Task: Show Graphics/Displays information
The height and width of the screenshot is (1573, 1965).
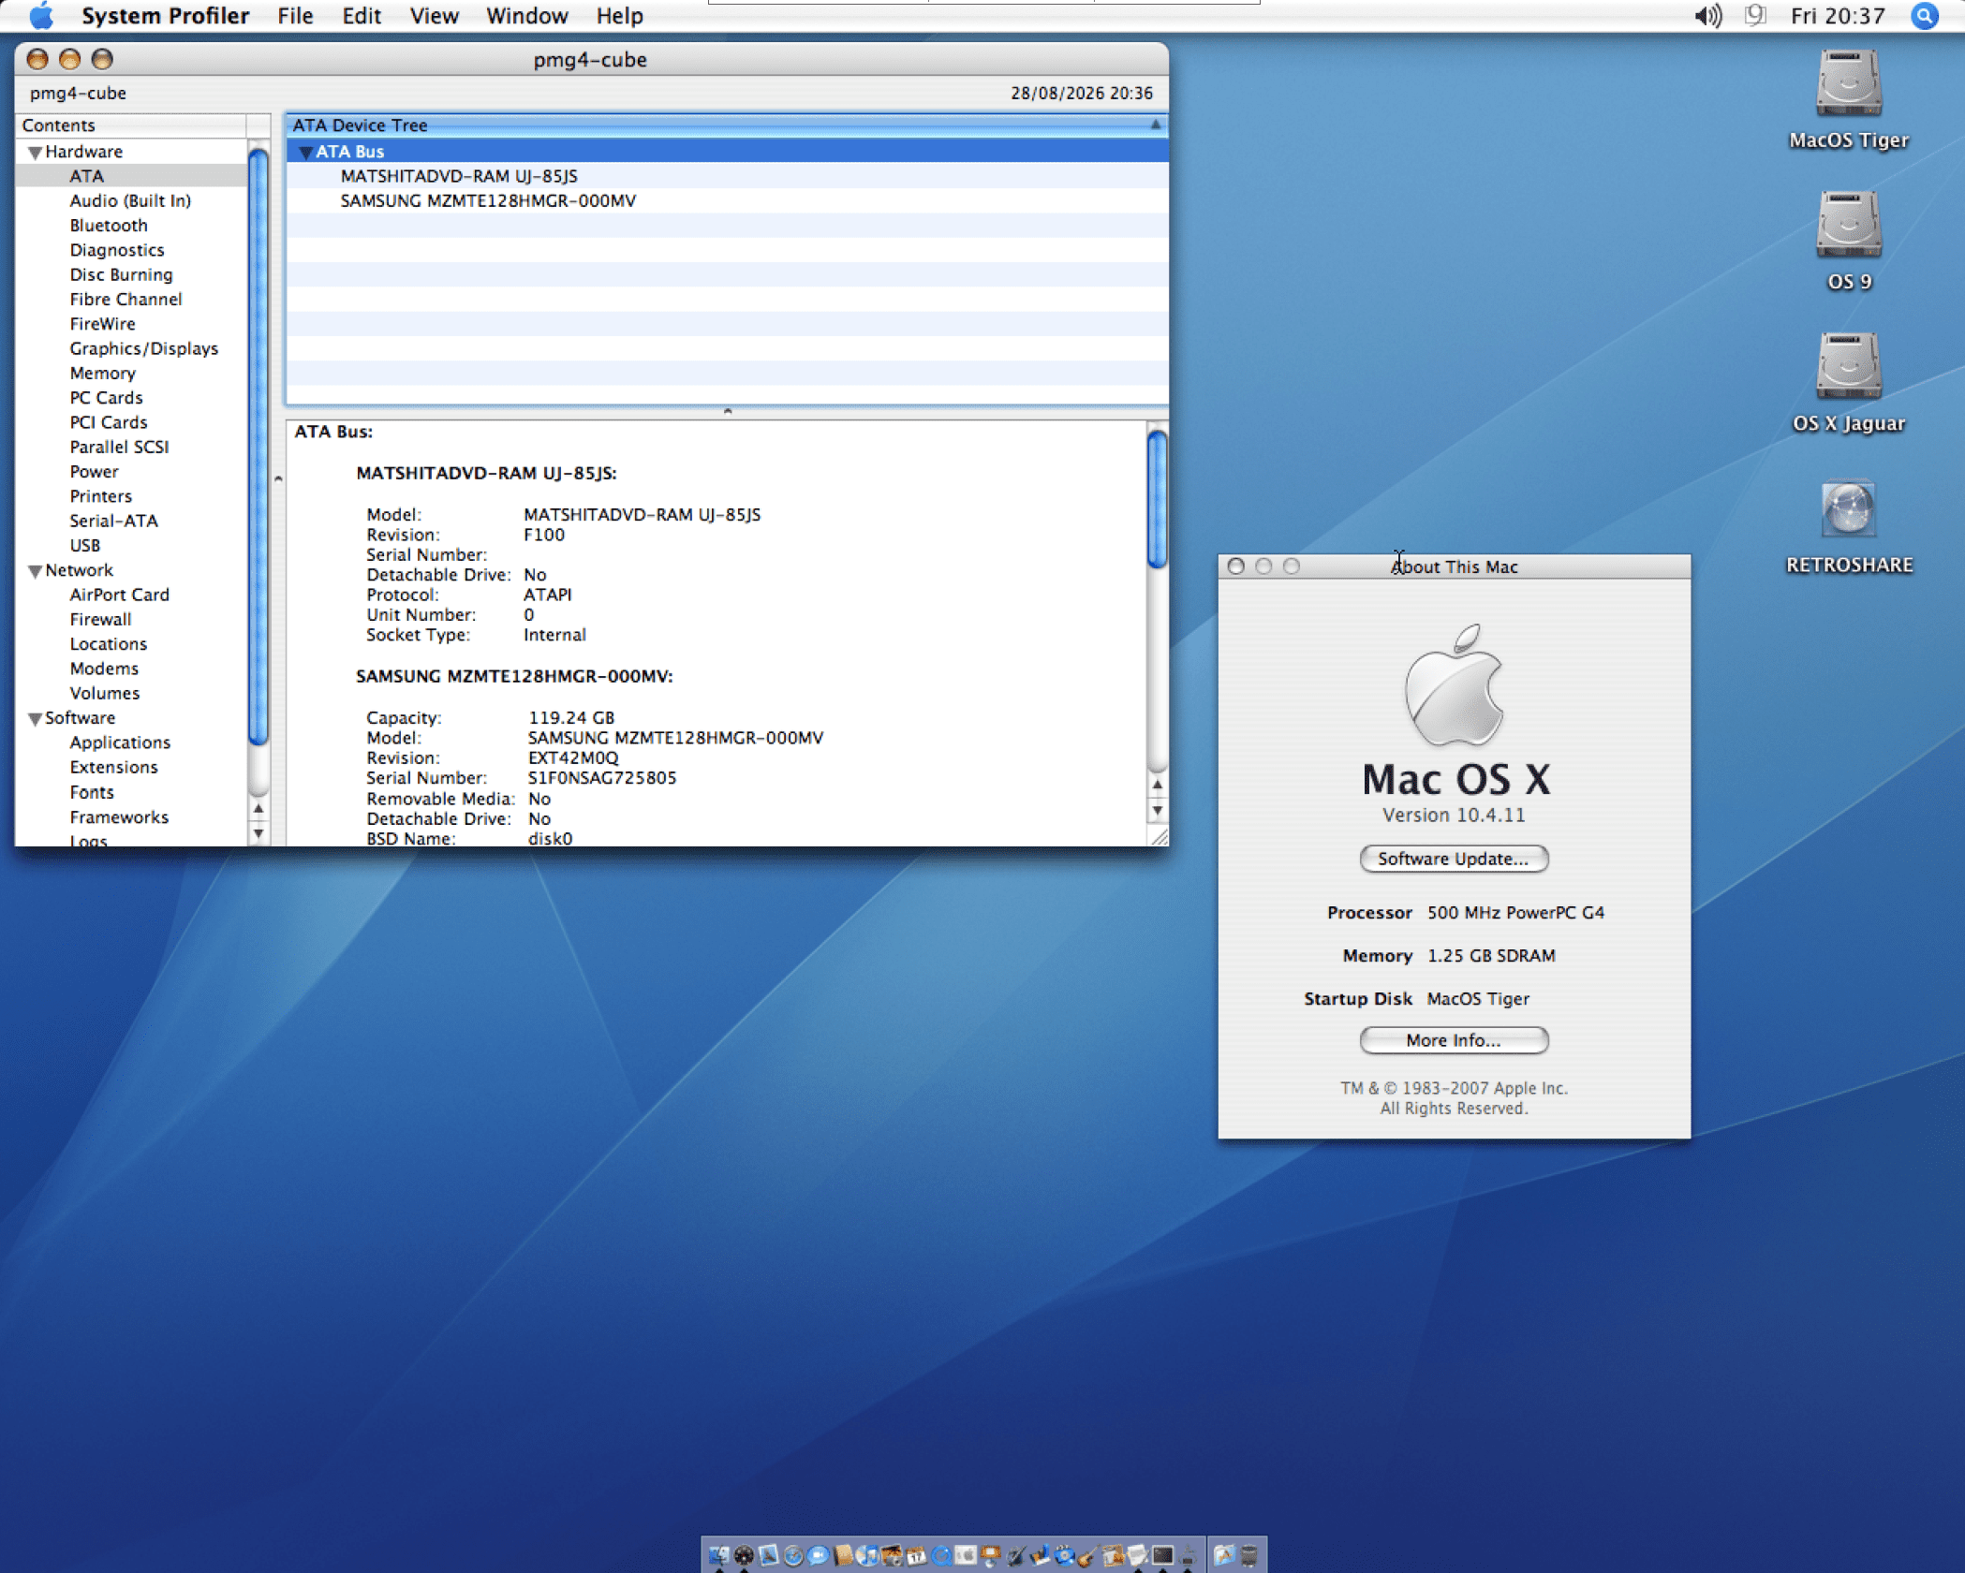Action: click(x=144, y=348)
